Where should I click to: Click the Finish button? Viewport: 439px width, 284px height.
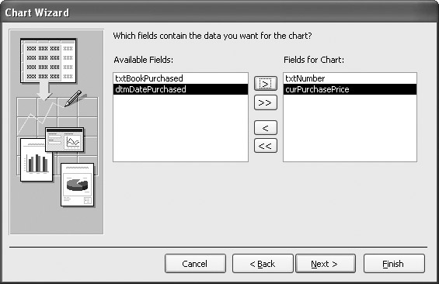tap(394, 264)
